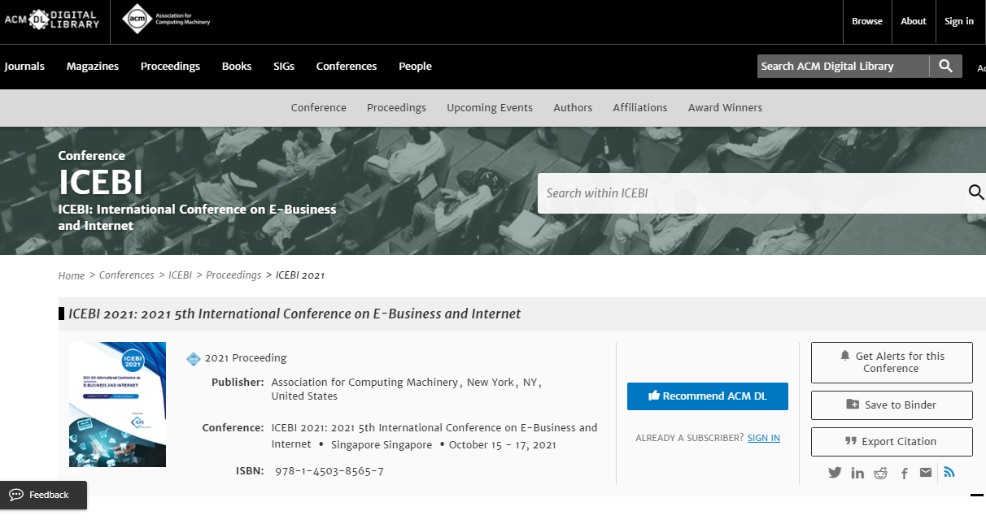The image size is (986, 528).
Task: Click the ISBN value 978-1-4503-8565-7
Action: (329, 471)
